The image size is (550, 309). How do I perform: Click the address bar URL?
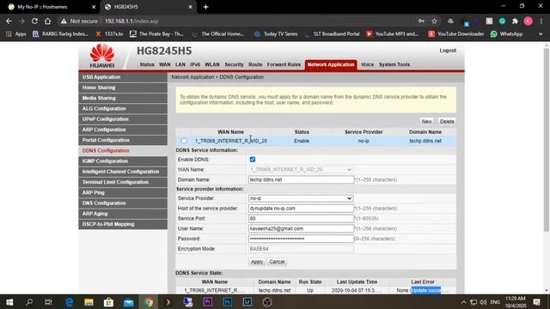[131, 21]
